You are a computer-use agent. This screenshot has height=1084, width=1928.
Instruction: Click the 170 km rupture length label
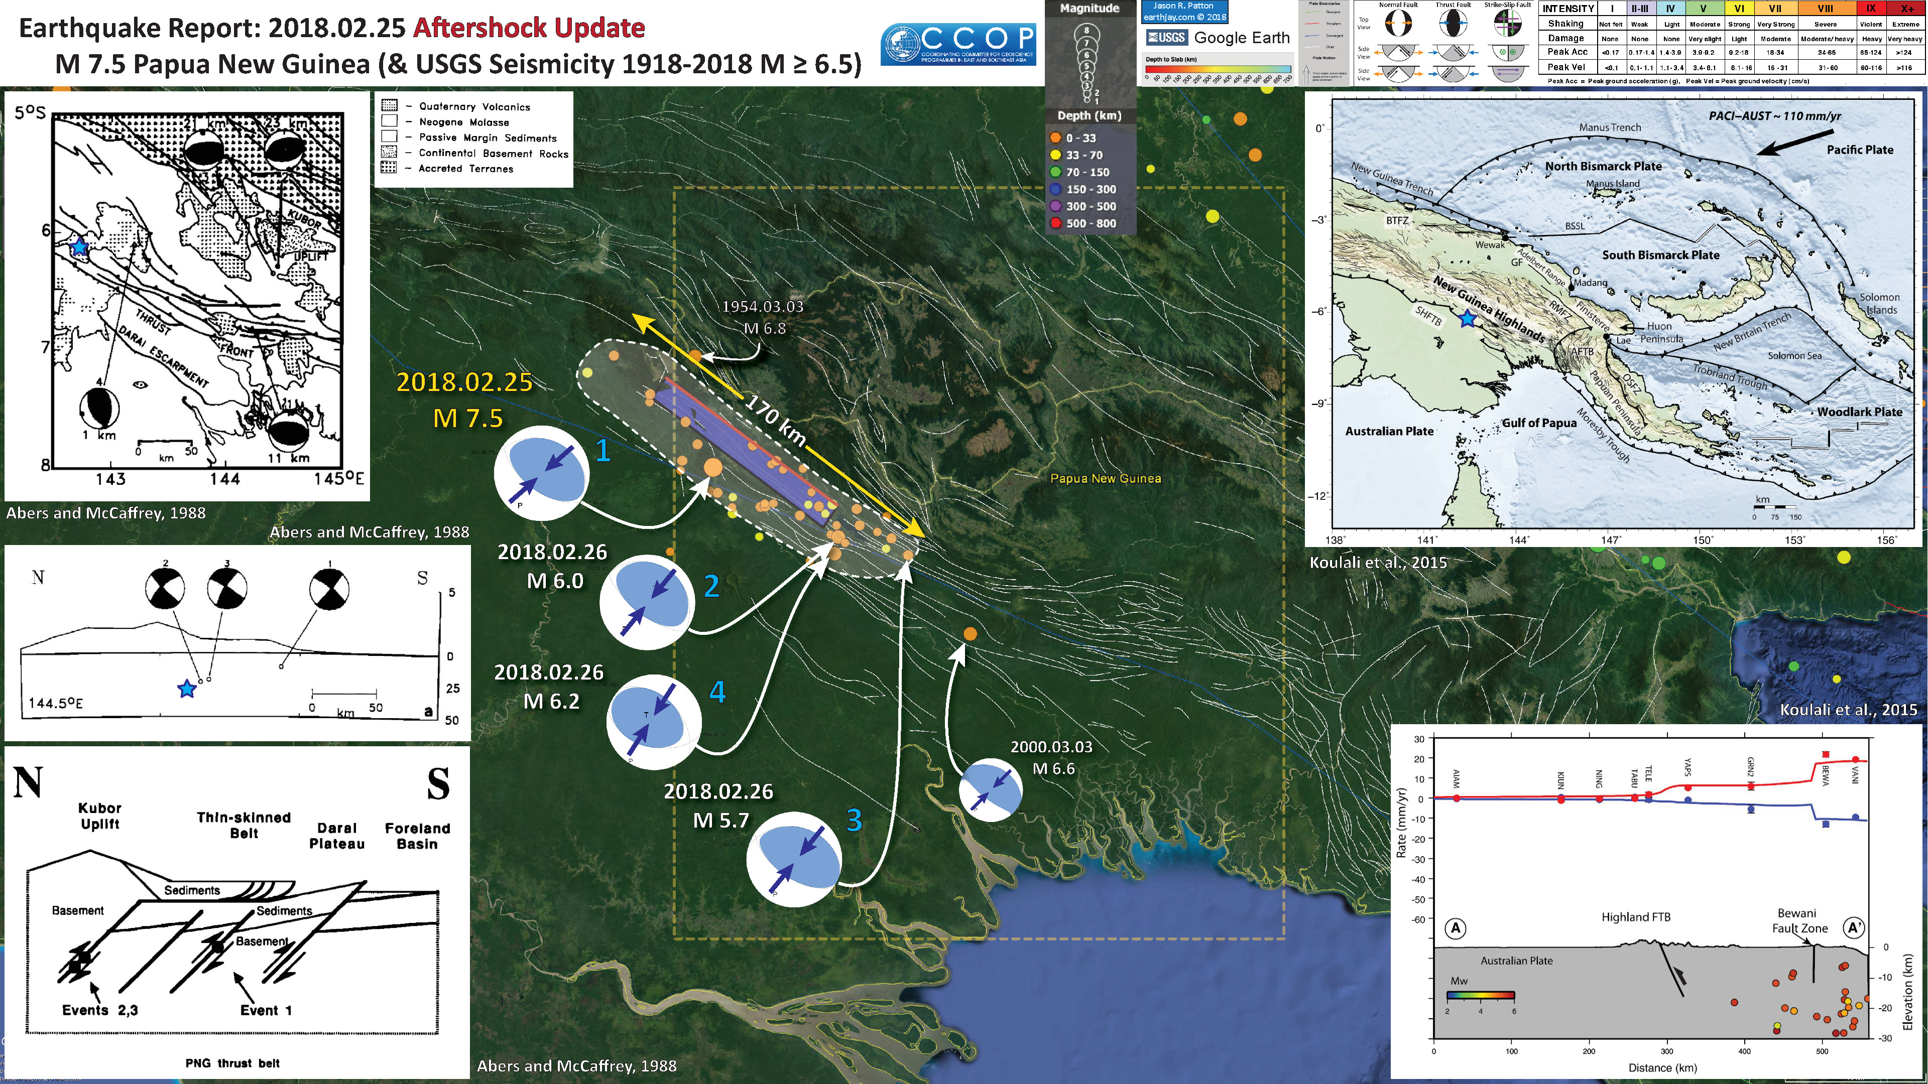pos(774,421)
